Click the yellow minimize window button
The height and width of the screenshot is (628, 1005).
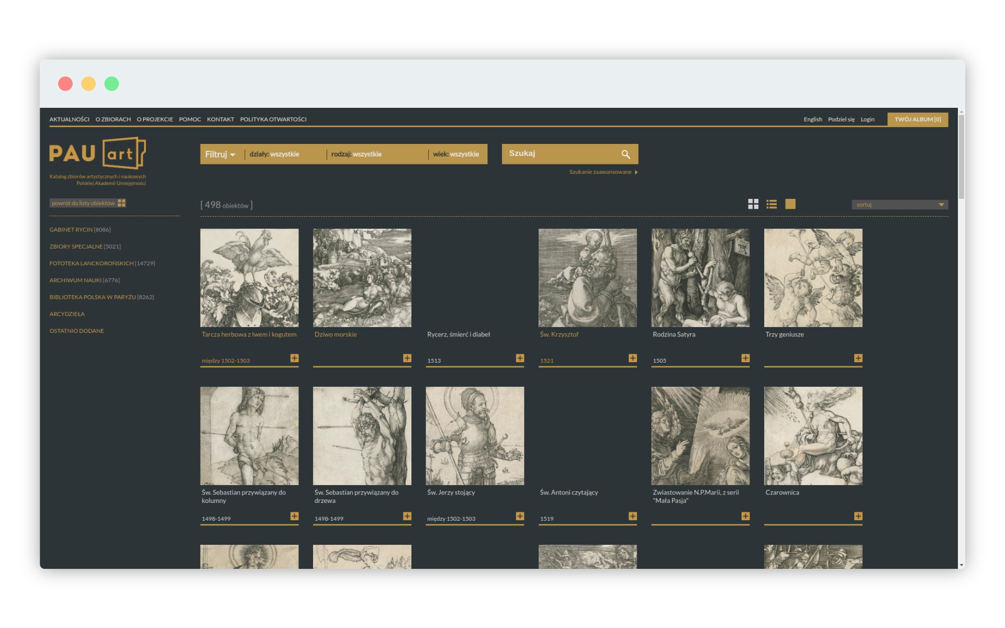pyautogui.click(x=88, y=84)
